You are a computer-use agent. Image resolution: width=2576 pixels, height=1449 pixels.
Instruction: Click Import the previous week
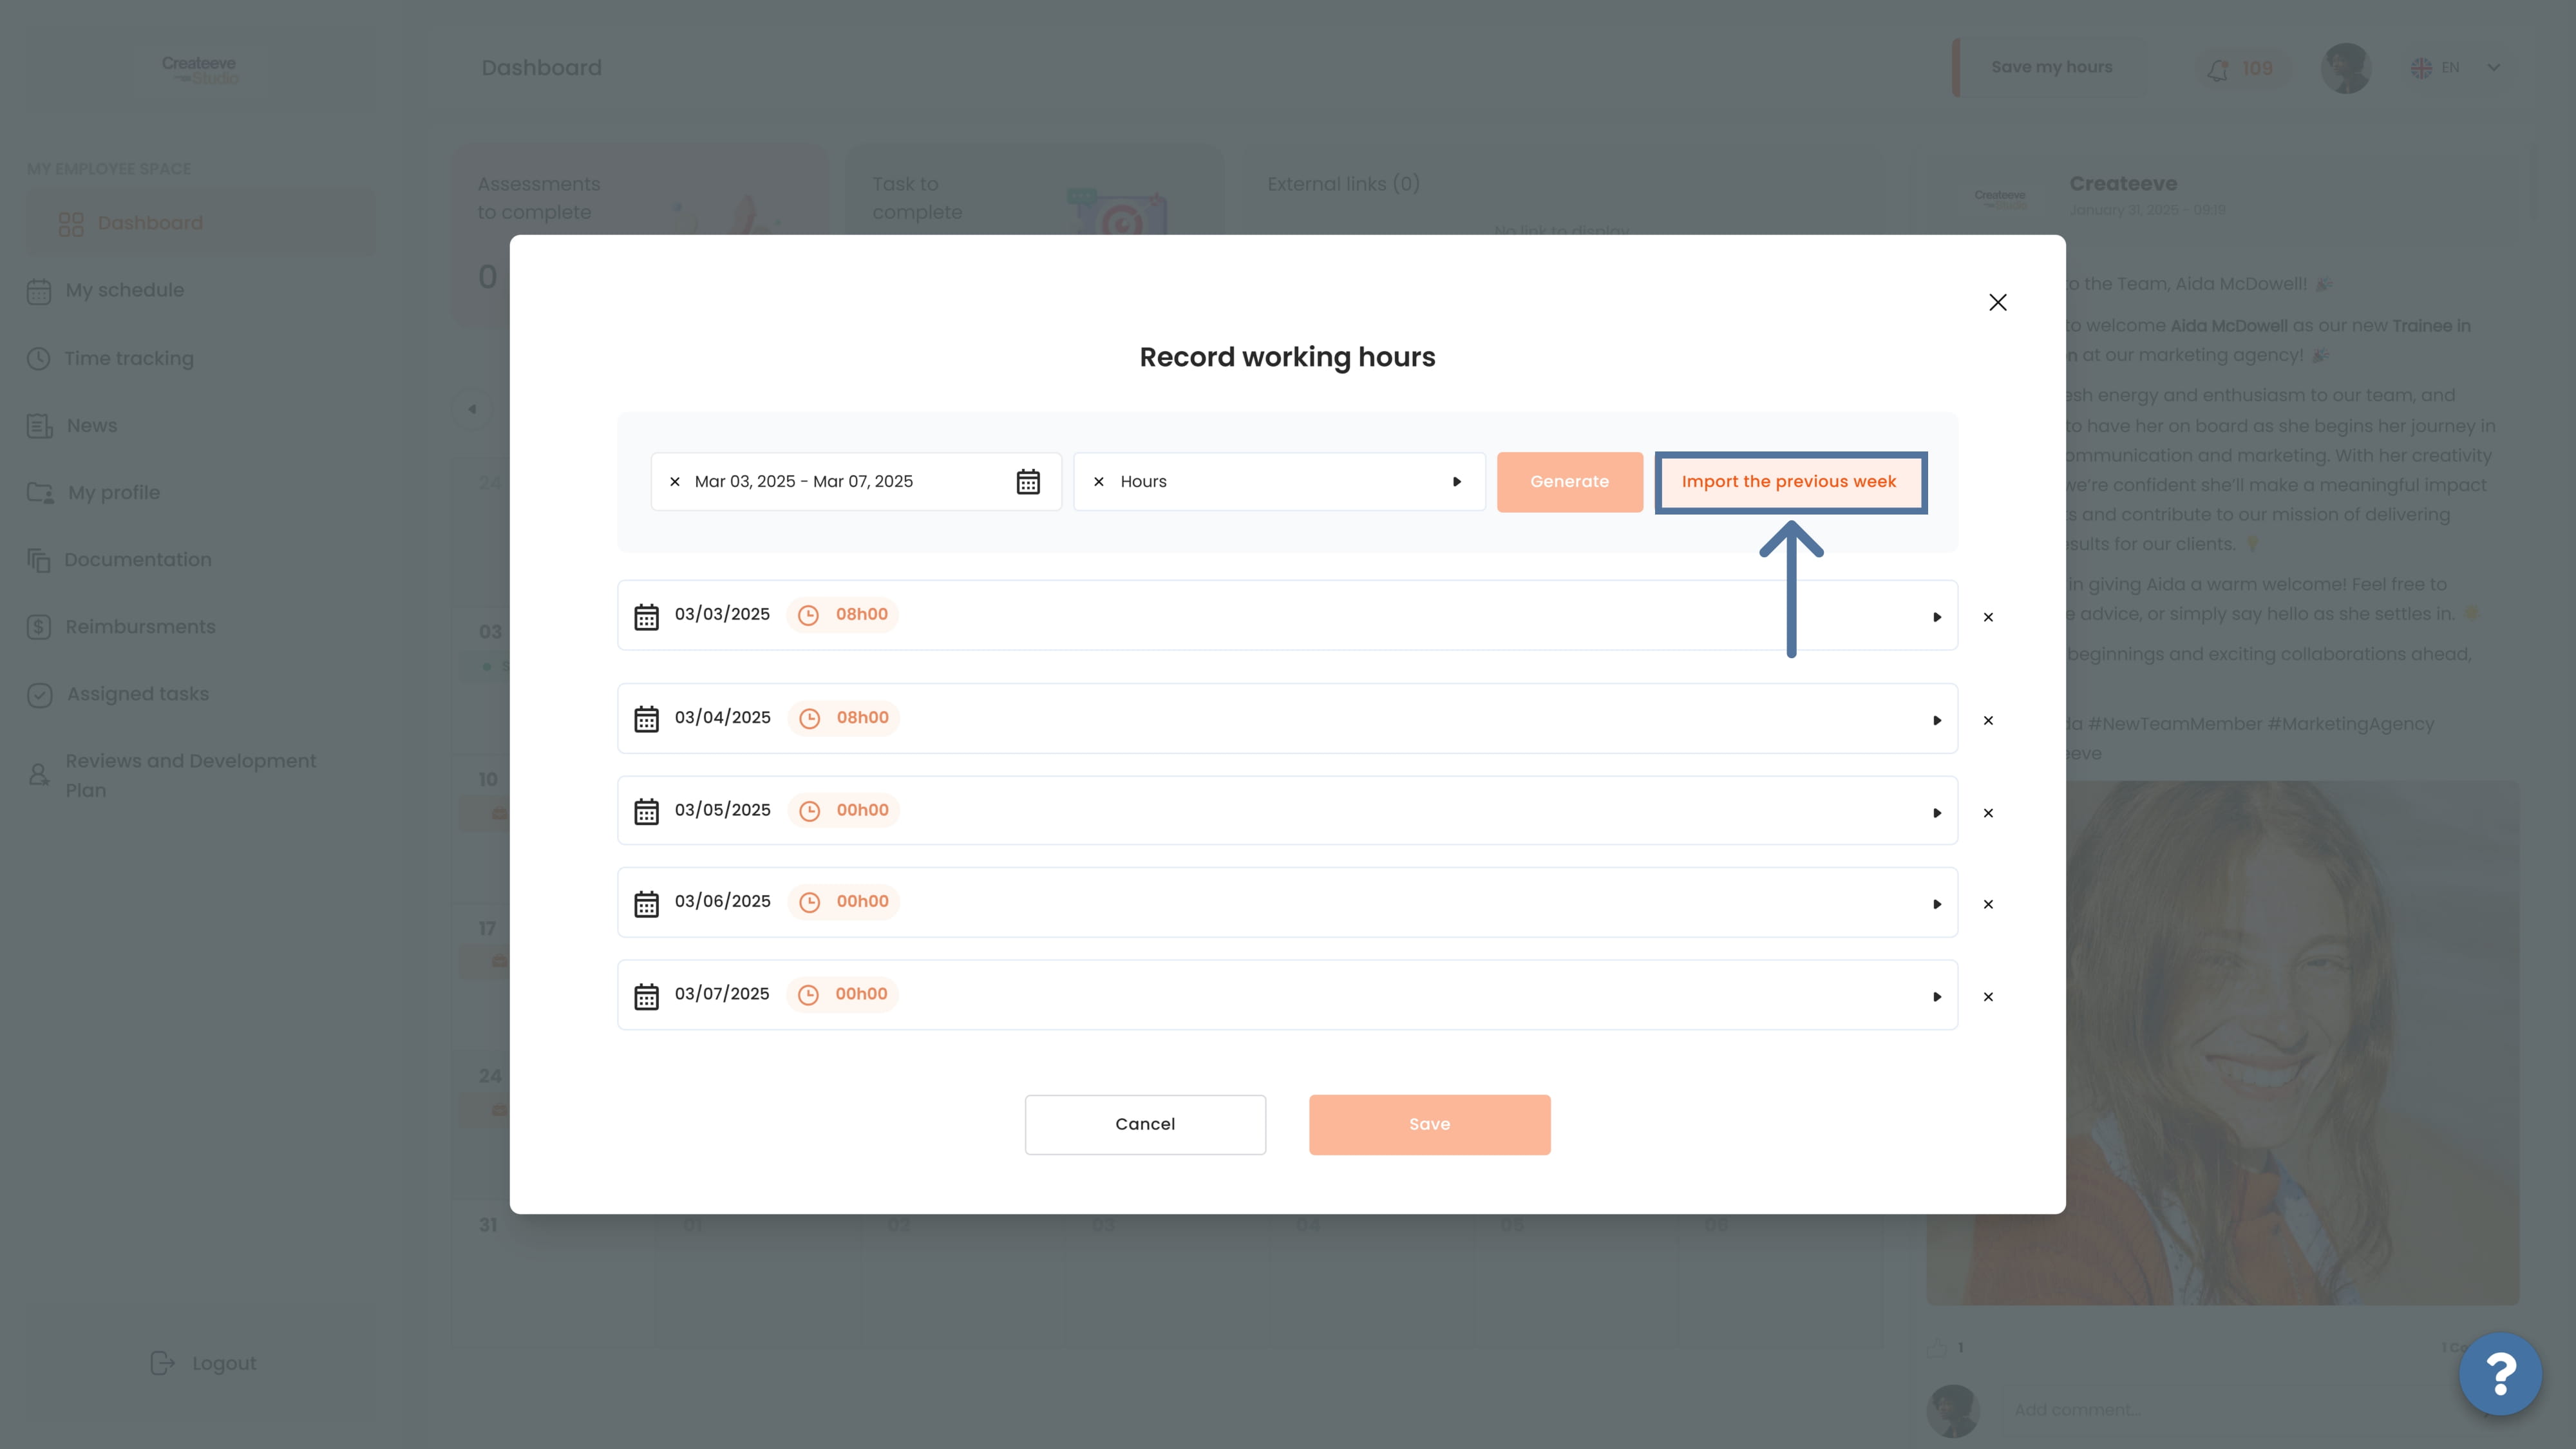pyautogui.click(x=1790, y=482)
